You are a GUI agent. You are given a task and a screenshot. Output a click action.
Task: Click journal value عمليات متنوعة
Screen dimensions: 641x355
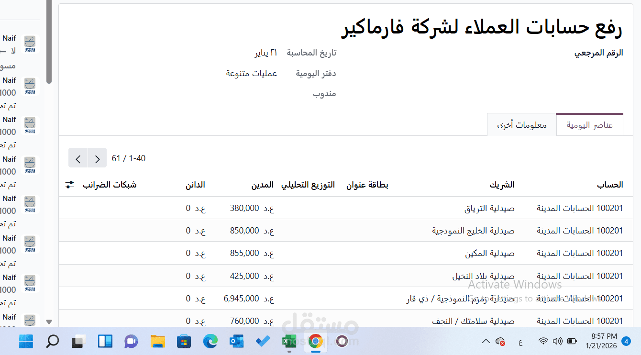coord(252,73)
